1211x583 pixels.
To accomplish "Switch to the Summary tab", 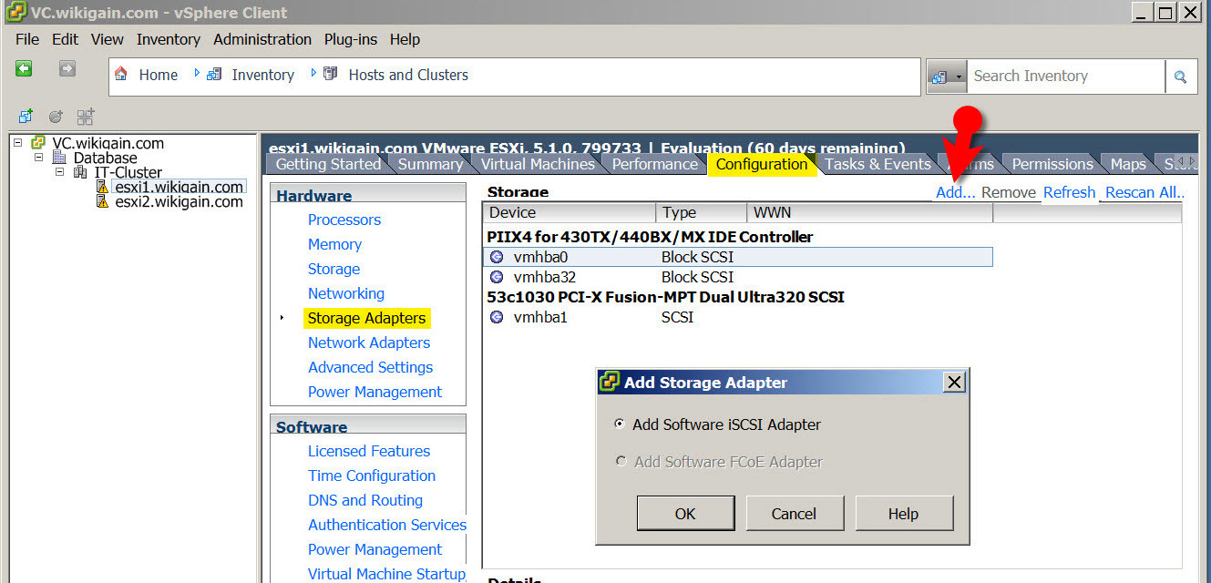I will (x=430, y=164).
